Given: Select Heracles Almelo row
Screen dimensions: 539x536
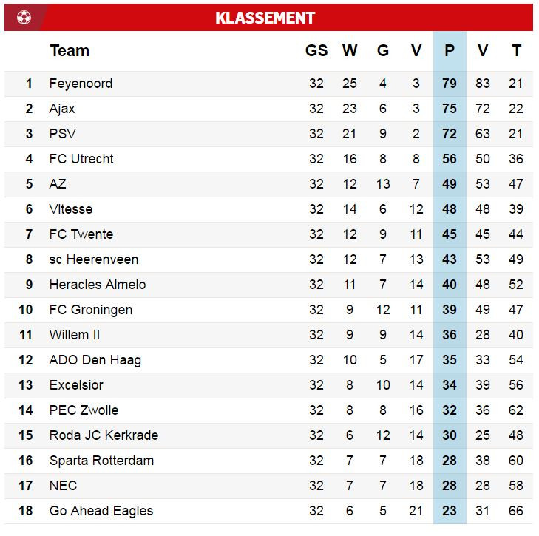Looking at the screenshot, I should click(98, 285).
